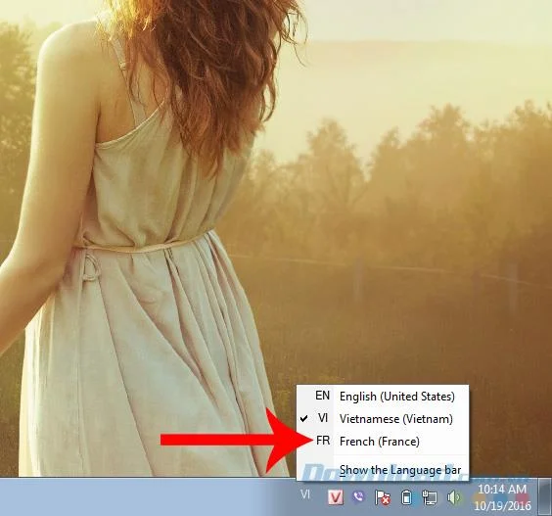Toggle the VI input language indicator

(305, 494)
